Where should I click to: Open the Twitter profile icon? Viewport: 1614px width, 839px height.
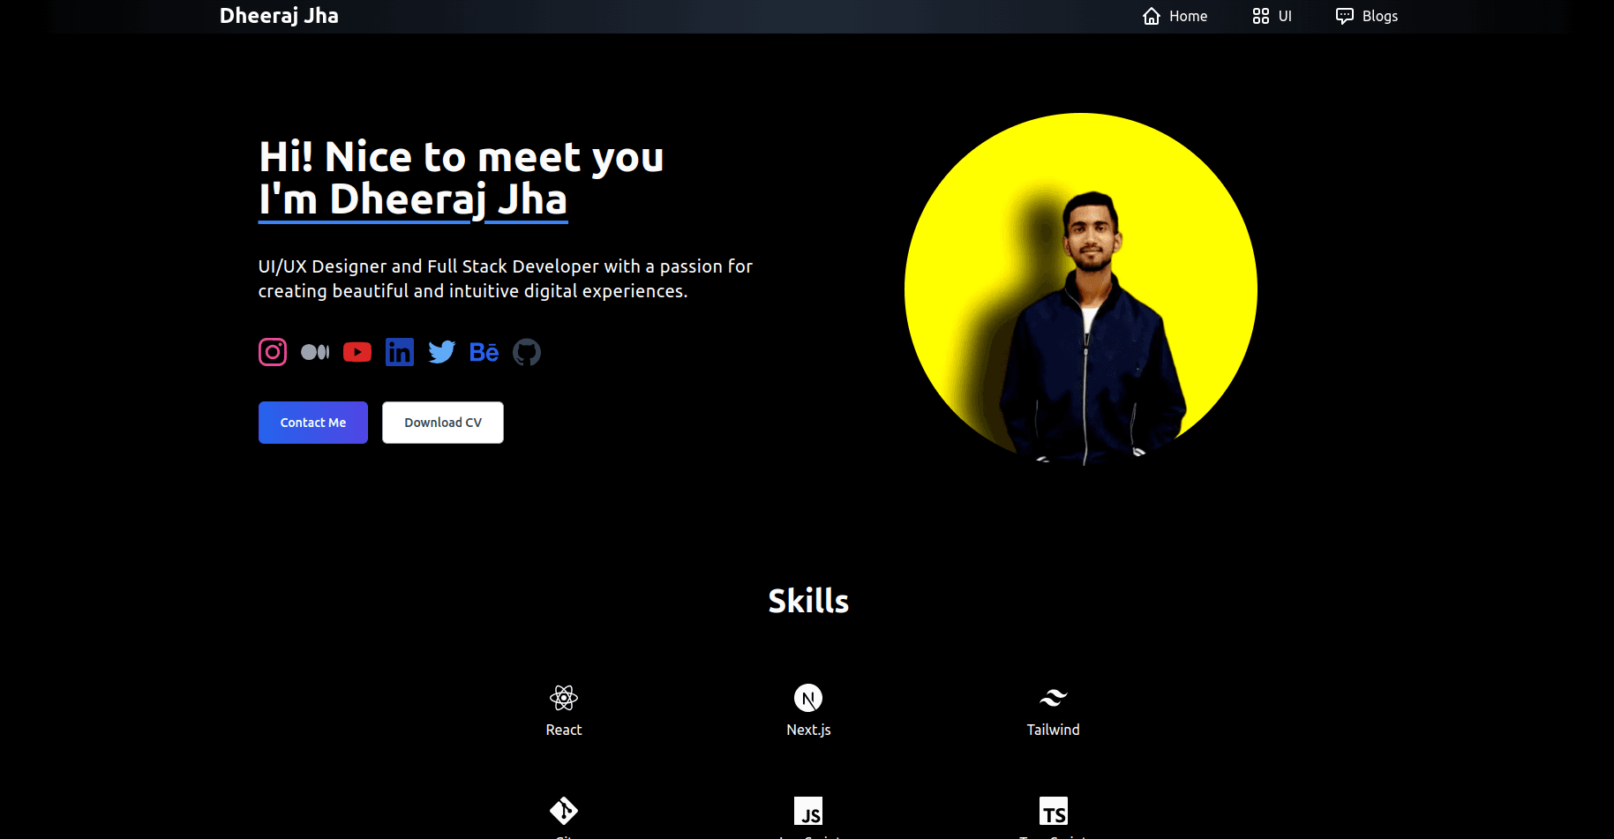[442, 352]
